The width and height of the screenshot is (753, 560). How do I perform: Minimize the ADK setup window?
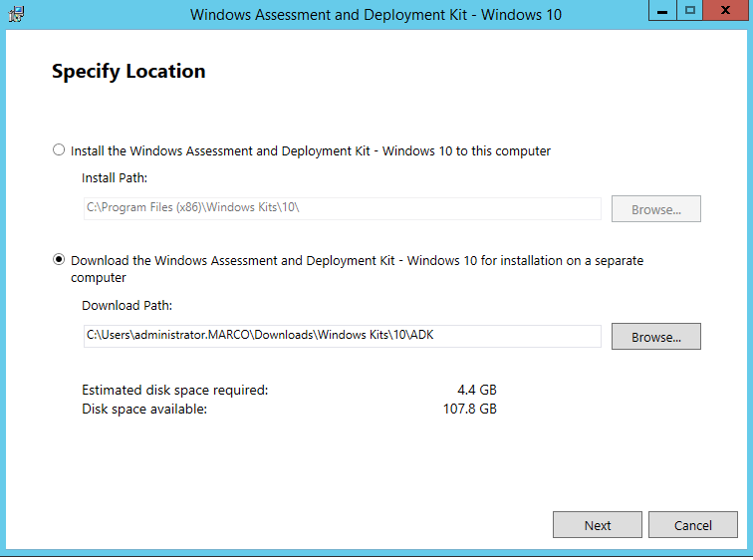coord(662,11)
